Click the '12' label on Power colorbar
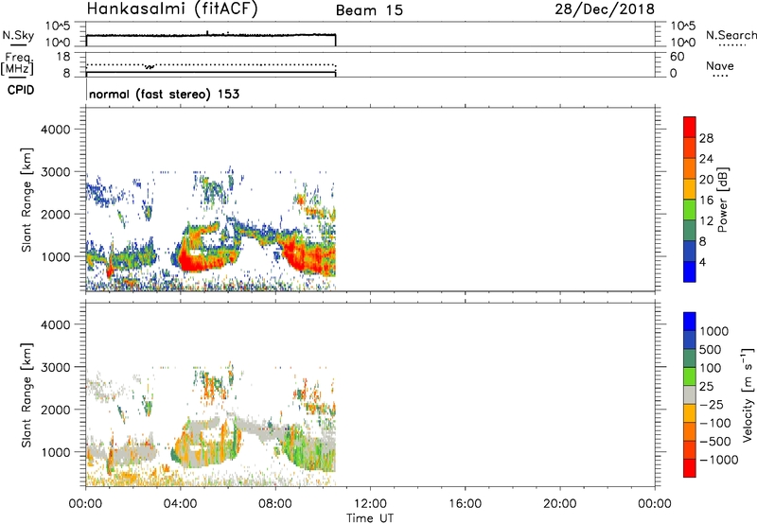Image resolution: width=757 pixels, height=524 pixels. tap(706, 221)
